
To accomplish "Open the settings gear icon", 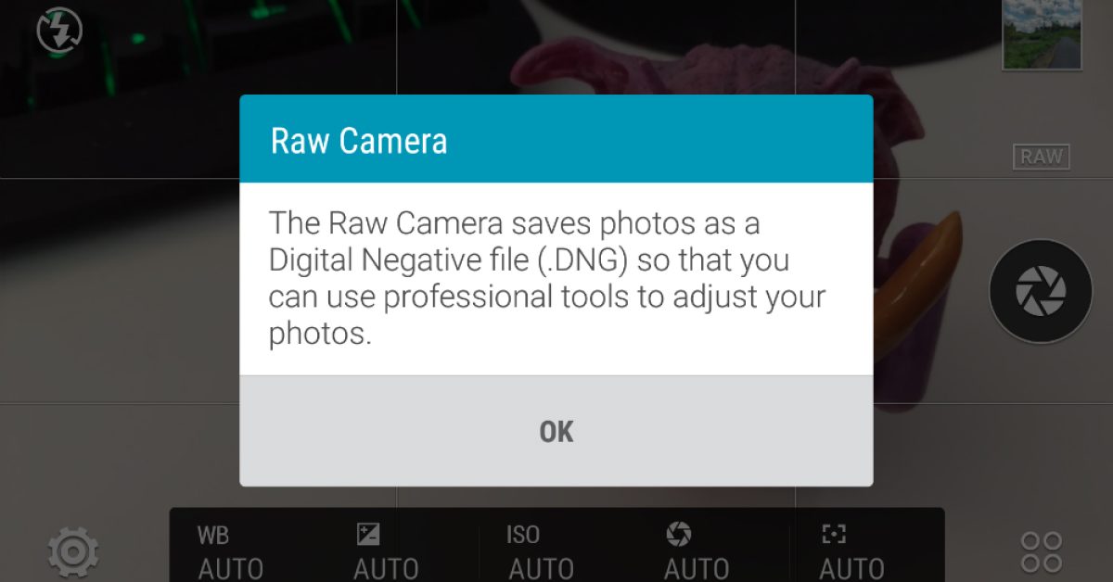I will pos(73,553).
